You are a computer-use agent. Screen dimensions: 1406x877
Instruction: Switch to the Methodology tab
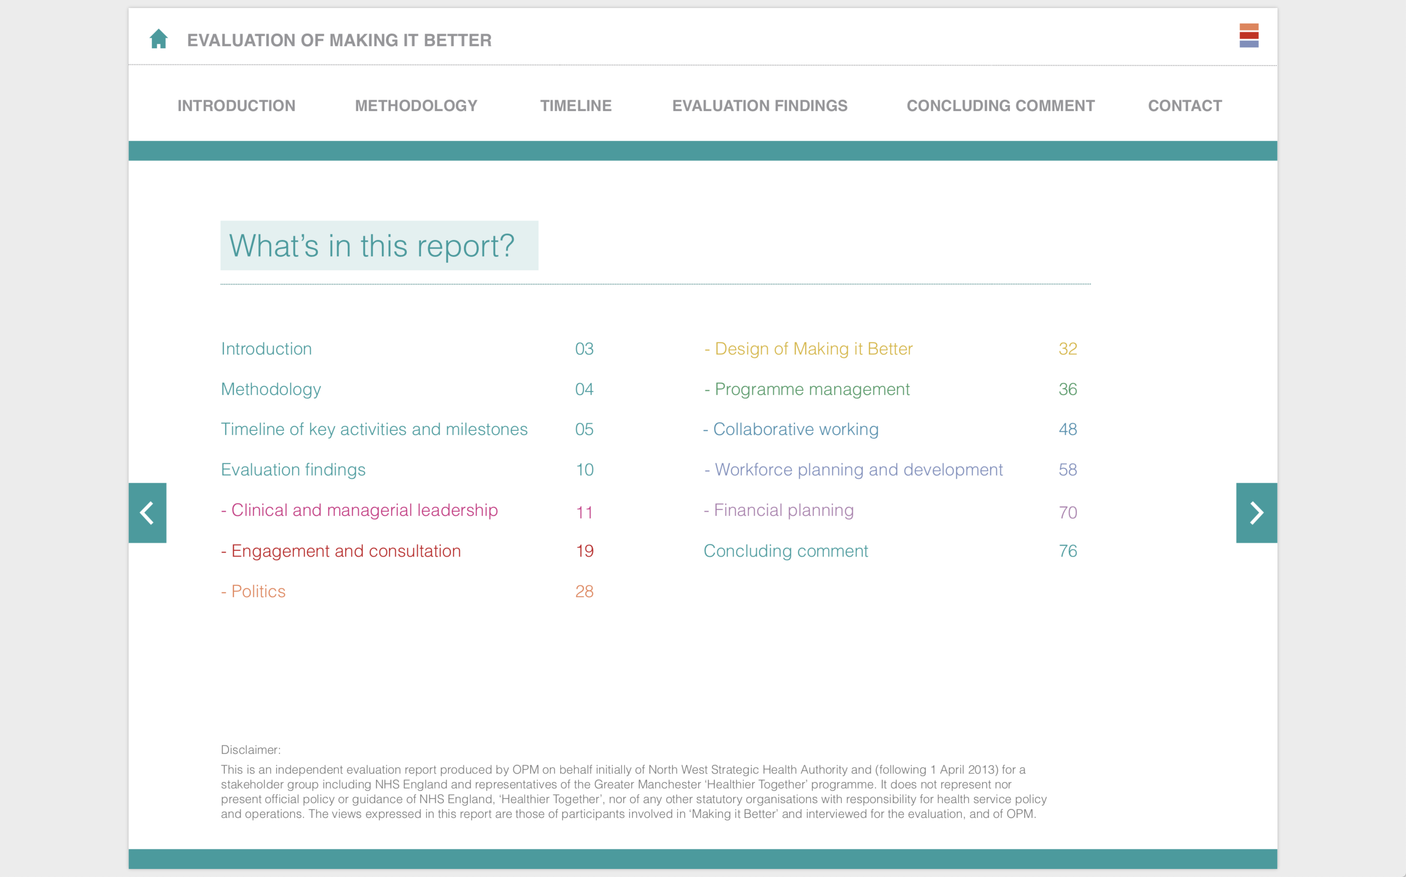[416, 106]
